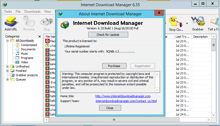
Task: Click the Purchase button
Action: [114, 66]
